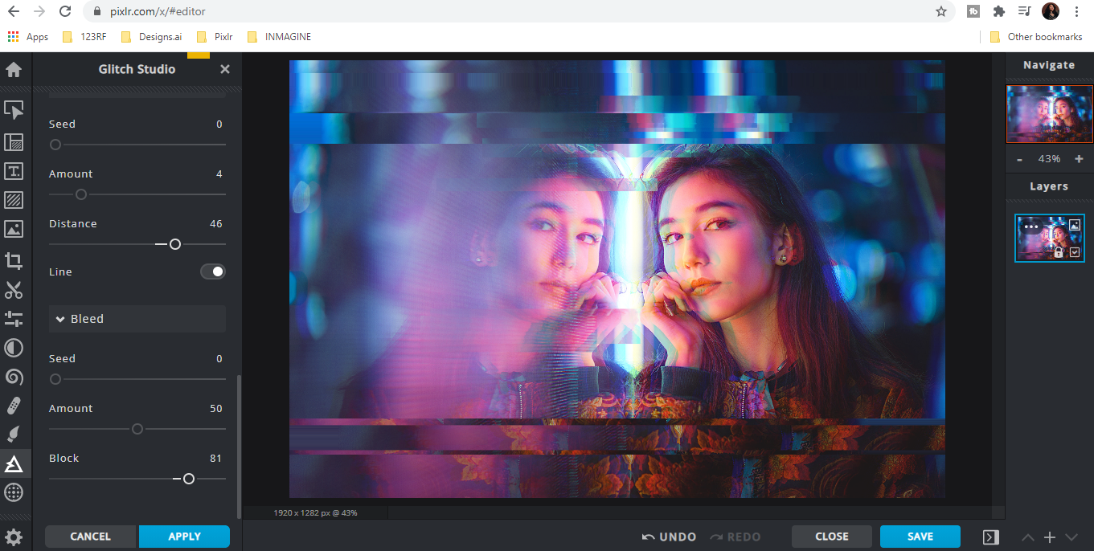
Task: Open the Add Image tool
Action: pos(14,229)
